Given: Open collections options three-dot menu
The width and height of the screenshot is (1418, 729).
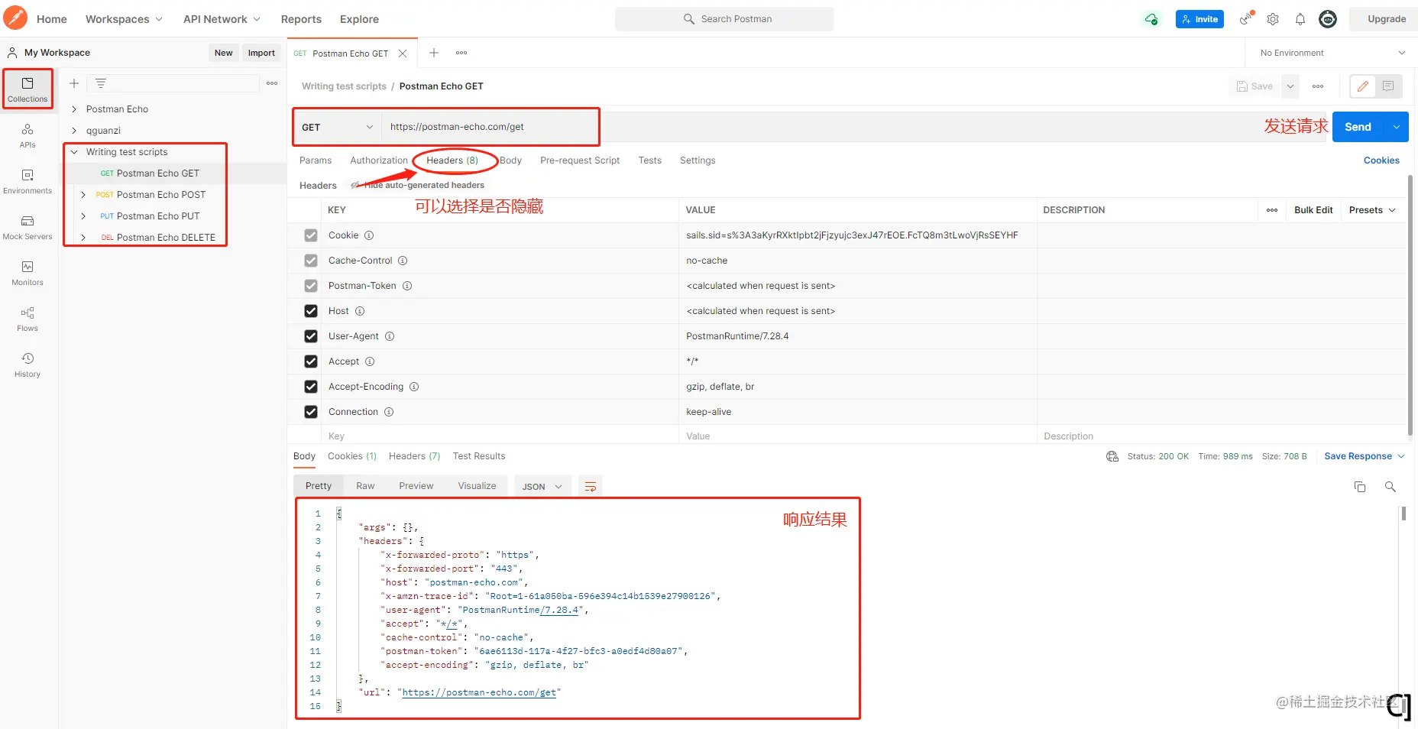Looking at the screenshot, I should tap(272, 83).
